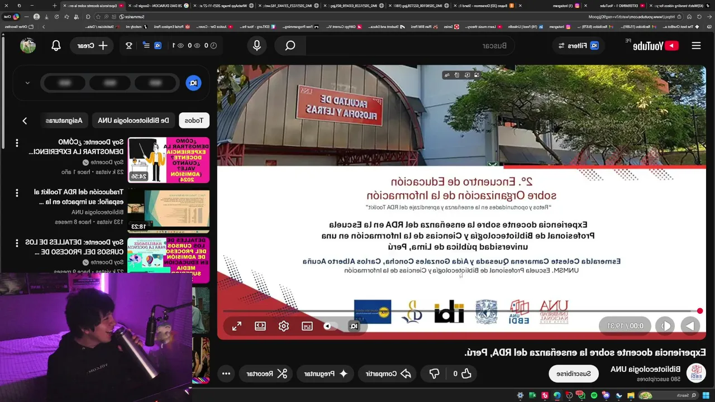Click the trophy icon in header
This screenshot has width=715, height=402.
point(129,46)
